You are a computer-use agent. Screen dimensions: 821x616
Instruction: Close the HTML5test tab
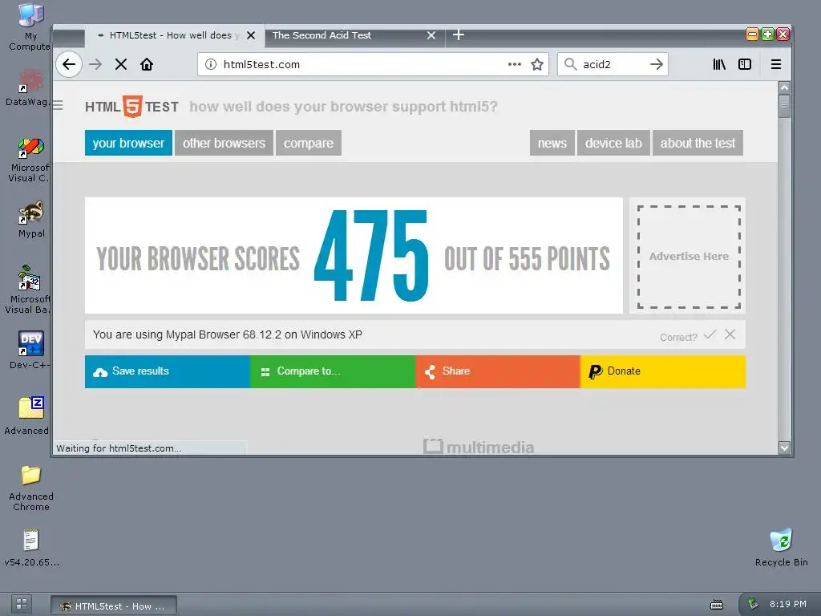251,35
